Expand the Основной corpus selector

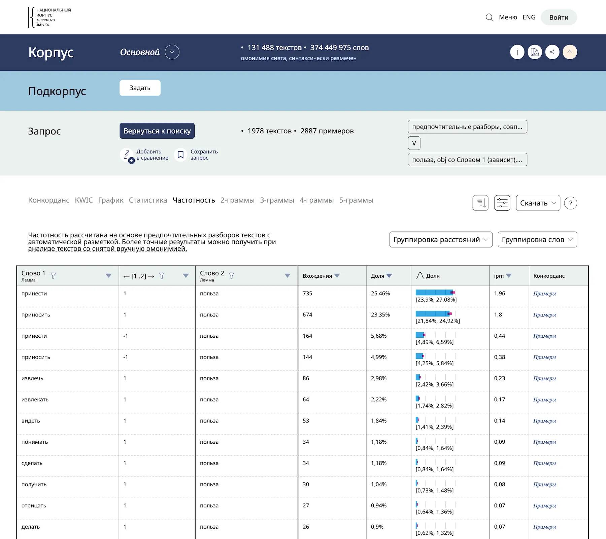(172, 52)
